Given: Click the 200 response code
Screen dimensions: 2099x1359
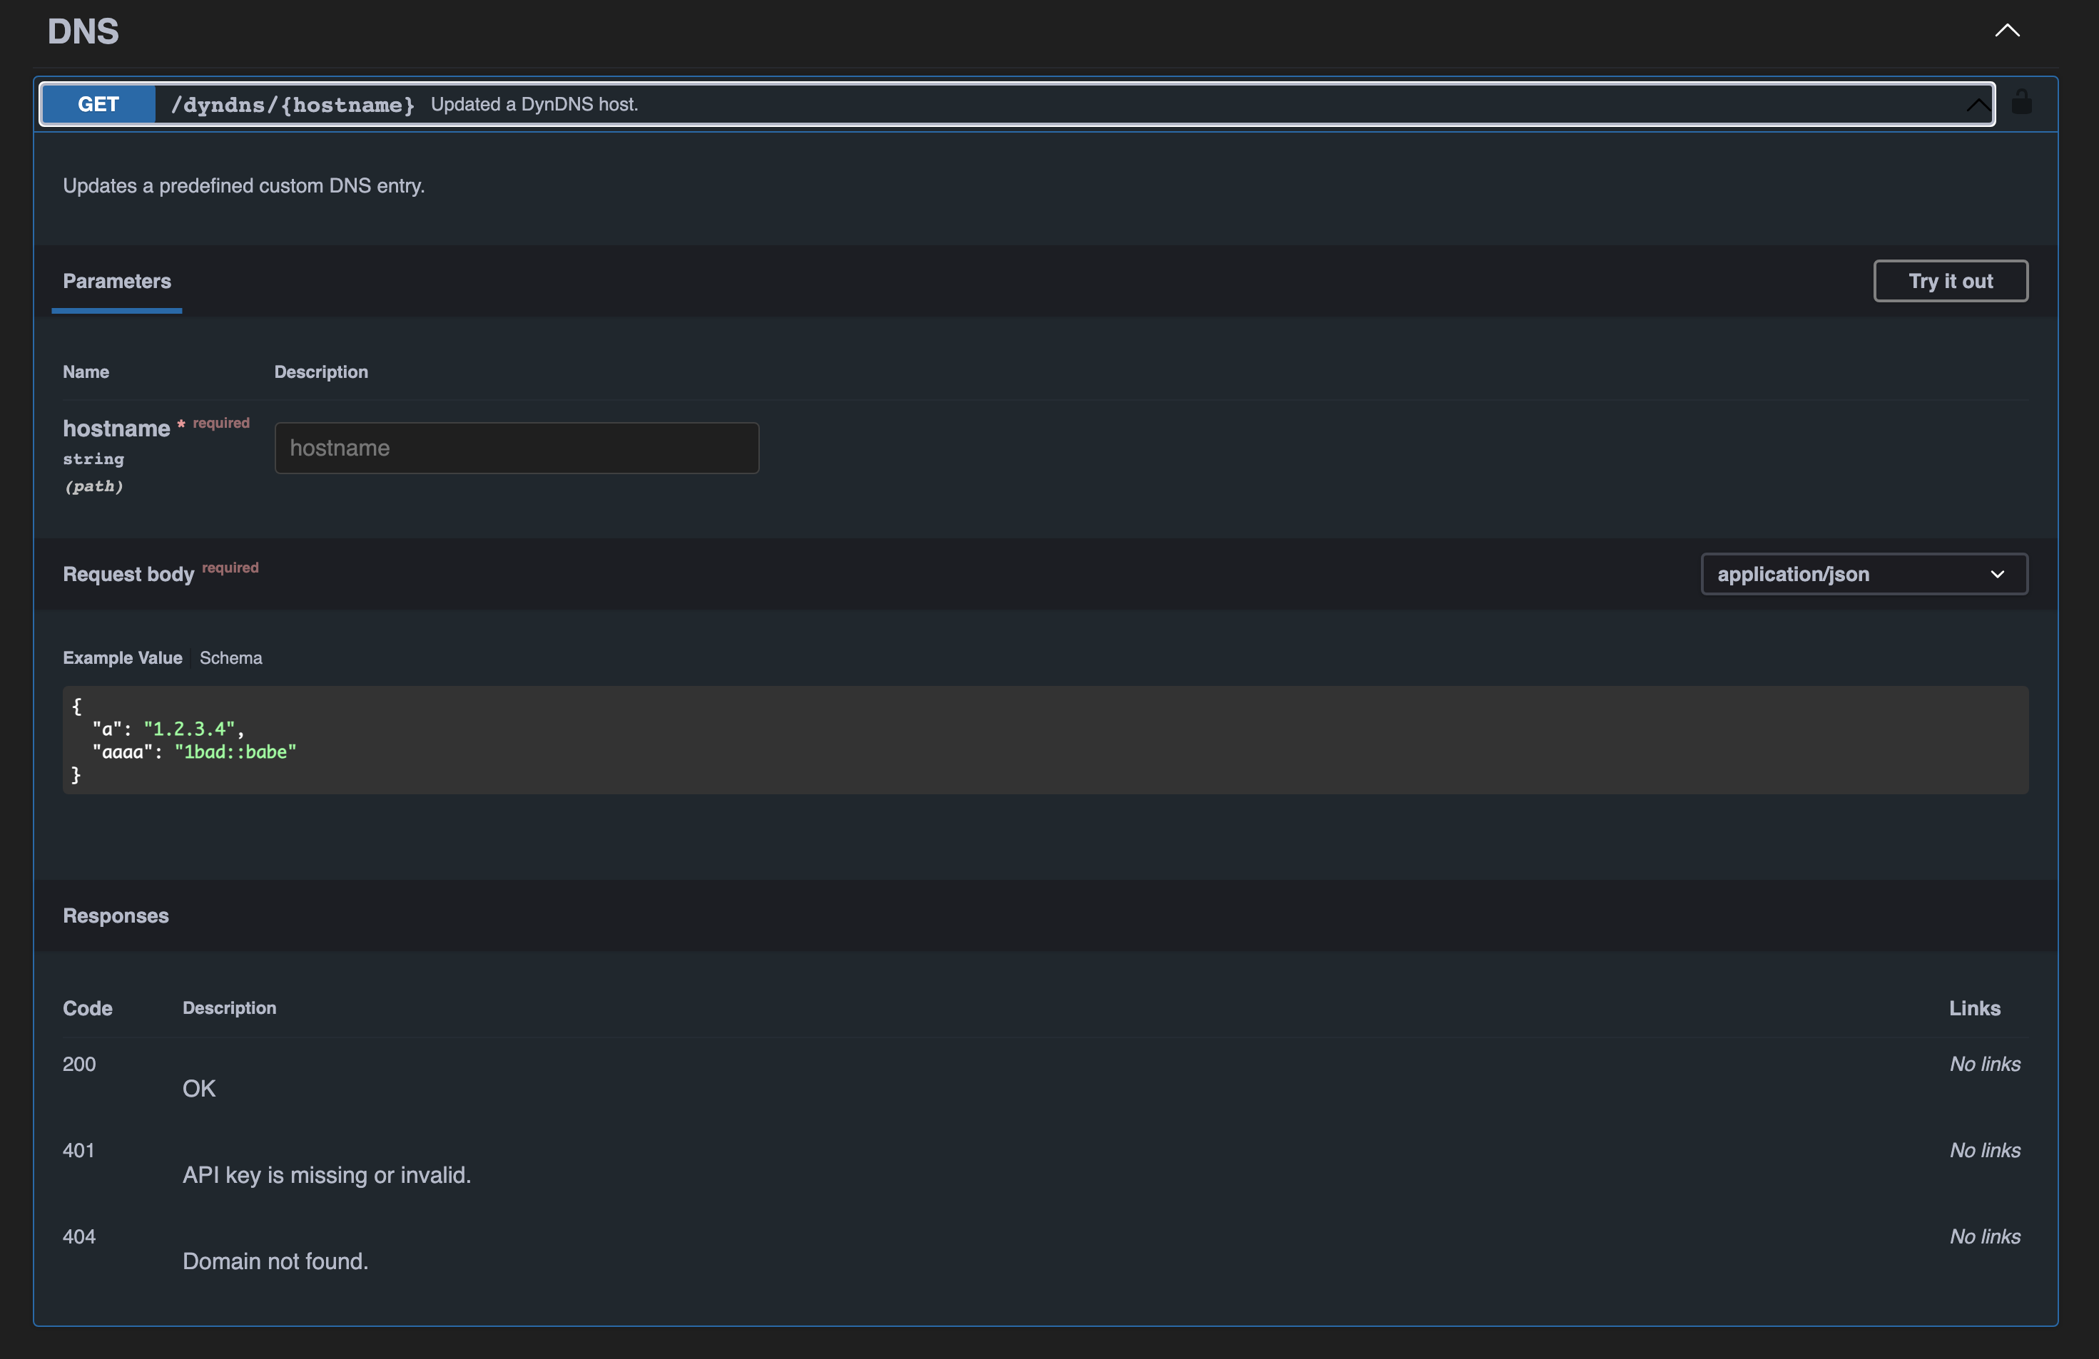Looking at the screenshot, I should pos(79,1064).
